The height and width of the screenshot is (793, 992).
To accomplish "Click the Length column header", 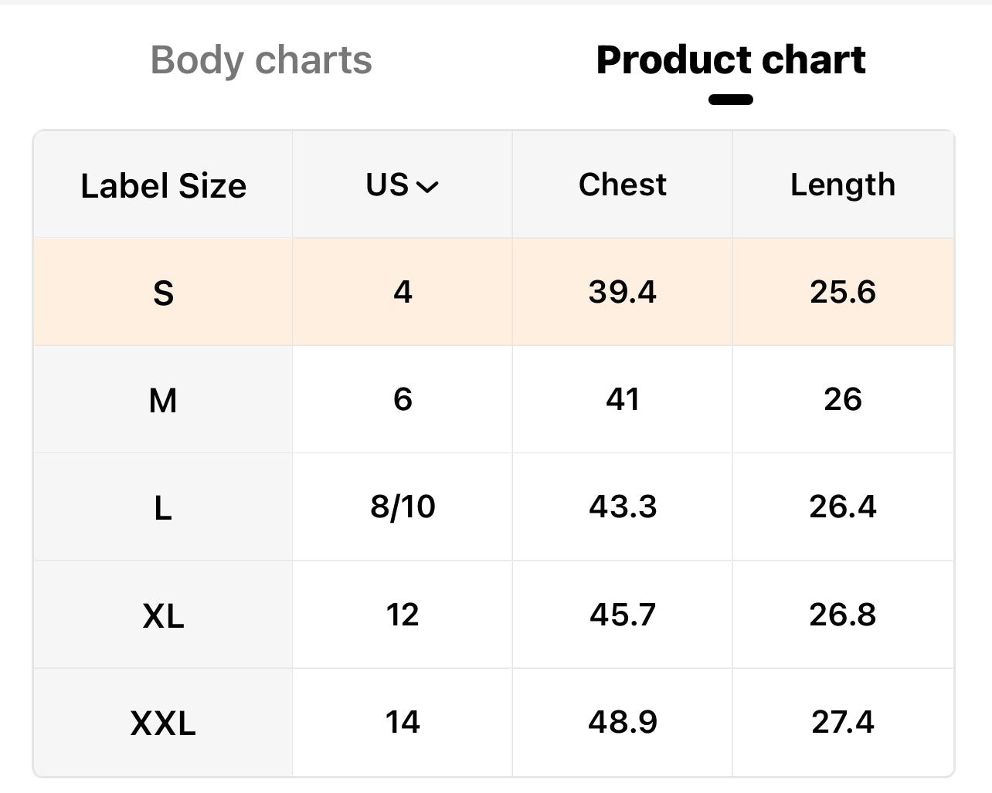I will 843,185.
